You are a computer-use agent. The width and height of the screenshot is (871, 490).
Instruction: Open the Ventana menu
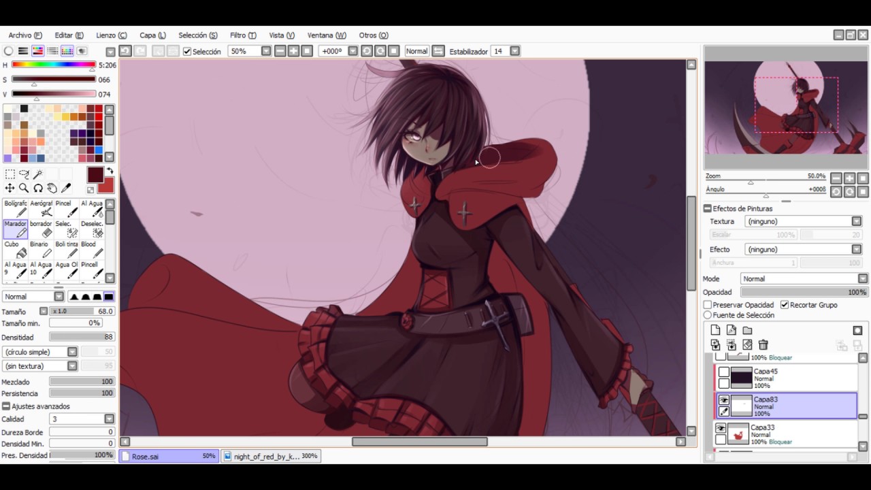coord(327,35)
